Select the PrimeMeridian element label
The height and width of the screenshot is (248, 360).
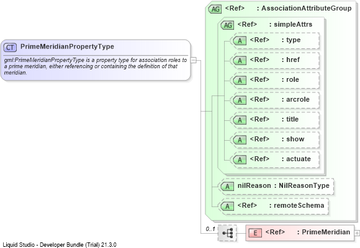[x=326, y=232]
